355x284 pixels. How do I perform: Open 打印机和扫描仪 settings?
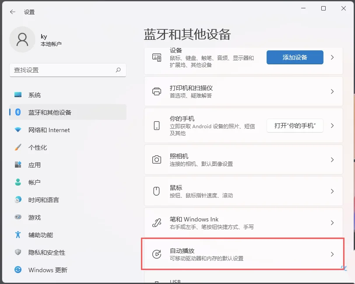click(244, 91)
